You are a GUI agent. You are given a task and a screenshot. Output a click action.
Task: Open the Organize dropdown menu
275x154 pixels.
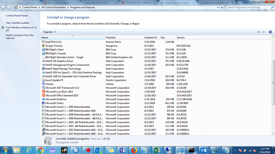pos(49,32)
